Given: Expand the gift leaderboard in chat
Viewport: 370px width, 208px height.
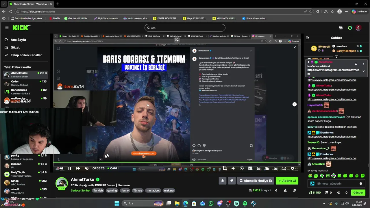Looking at the screenshot, I should click(336, 56).
